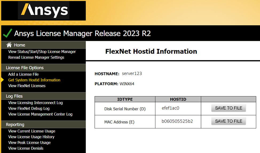Open View License Denials
260x153 pixels.
[x=26, y=148]
